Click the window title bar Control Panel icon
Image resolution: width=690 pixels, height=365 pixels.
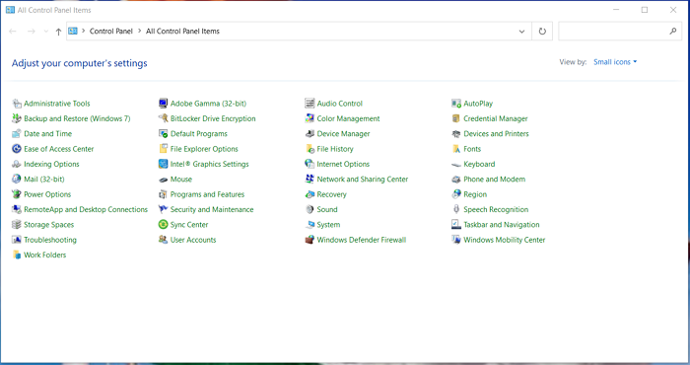10,10
